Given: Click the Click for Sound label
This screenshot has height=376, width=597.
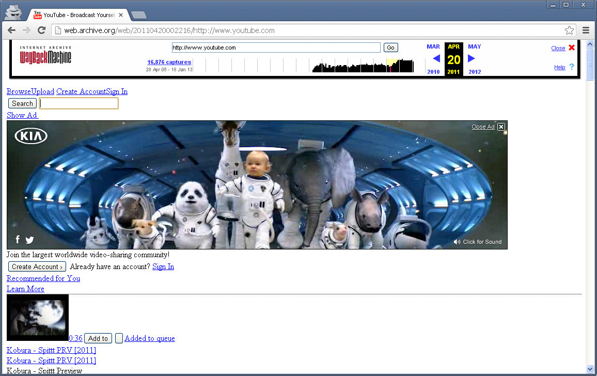Looking at the screenshot, I should (x=482, y=242).
